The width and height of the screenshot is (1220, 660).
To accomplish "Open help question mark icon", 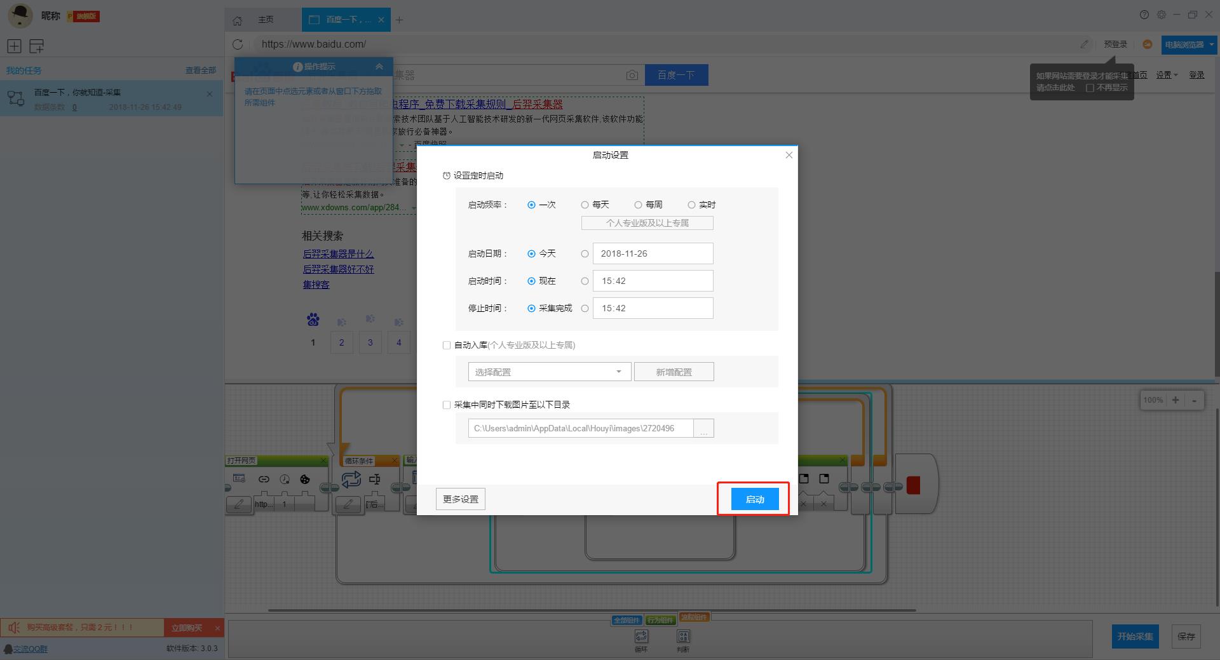I will click(1144, 15).
